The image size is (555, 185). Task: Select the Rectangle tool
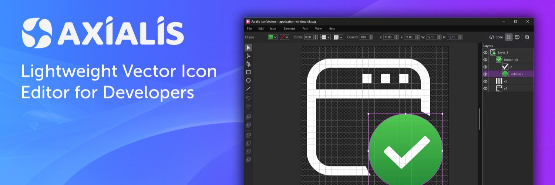click(x=249, y=72)
